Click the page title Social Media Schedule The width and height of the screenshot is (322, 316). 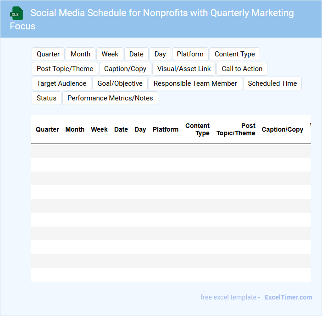[152, 19]
